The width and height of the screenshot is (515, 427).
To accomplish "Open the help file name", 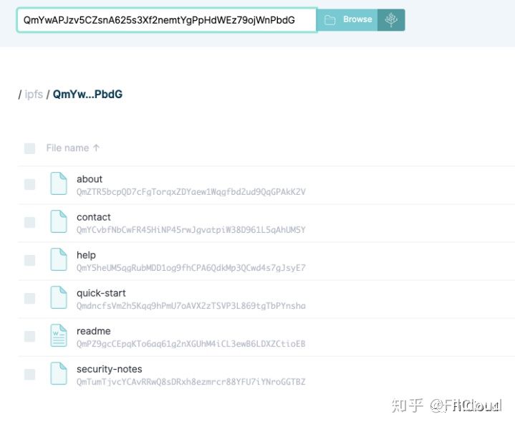I will 86,255.
